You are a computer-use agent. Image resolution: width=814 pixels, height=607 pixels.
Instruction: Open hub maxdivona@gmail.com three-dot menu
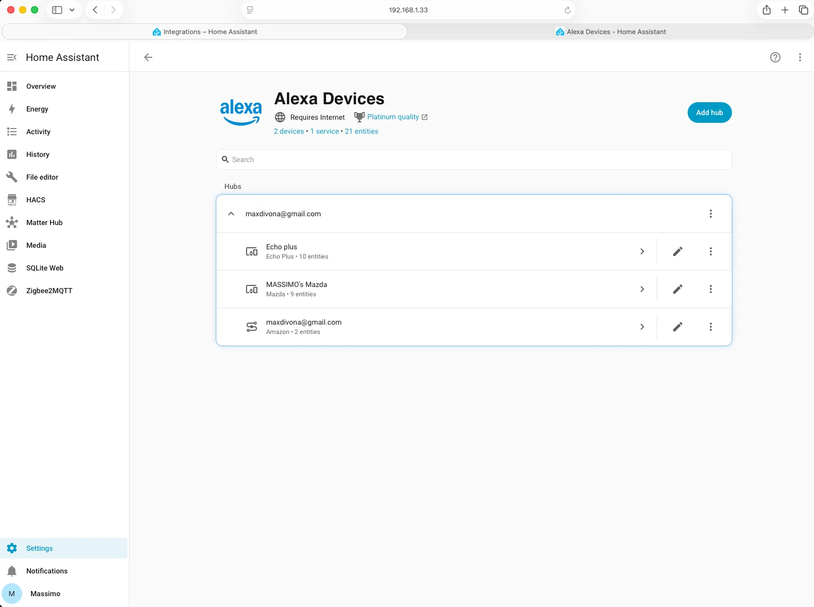[711, 214]
